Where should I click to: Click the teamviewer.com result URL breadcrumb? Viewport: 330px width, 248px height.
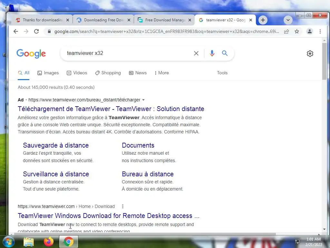pos(66,206)
